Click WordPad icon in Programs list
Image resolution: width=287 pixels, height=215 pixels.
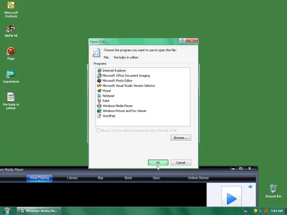click(99, 116)
